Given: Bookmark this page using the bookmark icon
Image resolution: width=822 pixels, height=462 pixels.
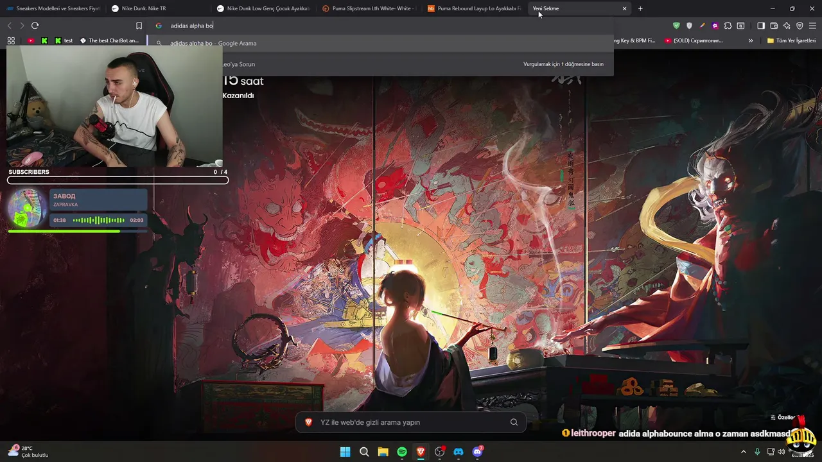Looking at the screenshot, I should point(139,26).
